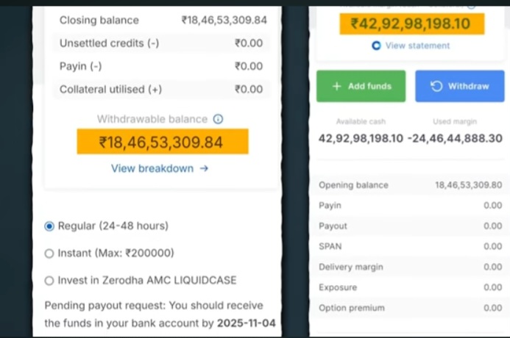The height and width of the screenshot is (338, 510).
Task: Click the Used margin value -24,46,44,888.30
Action: click(456, 138)
